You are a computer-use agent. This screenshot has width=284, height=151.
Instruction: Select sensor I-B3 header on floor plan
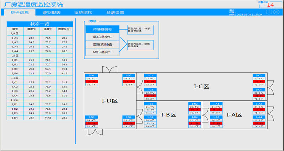click(150, 117)
